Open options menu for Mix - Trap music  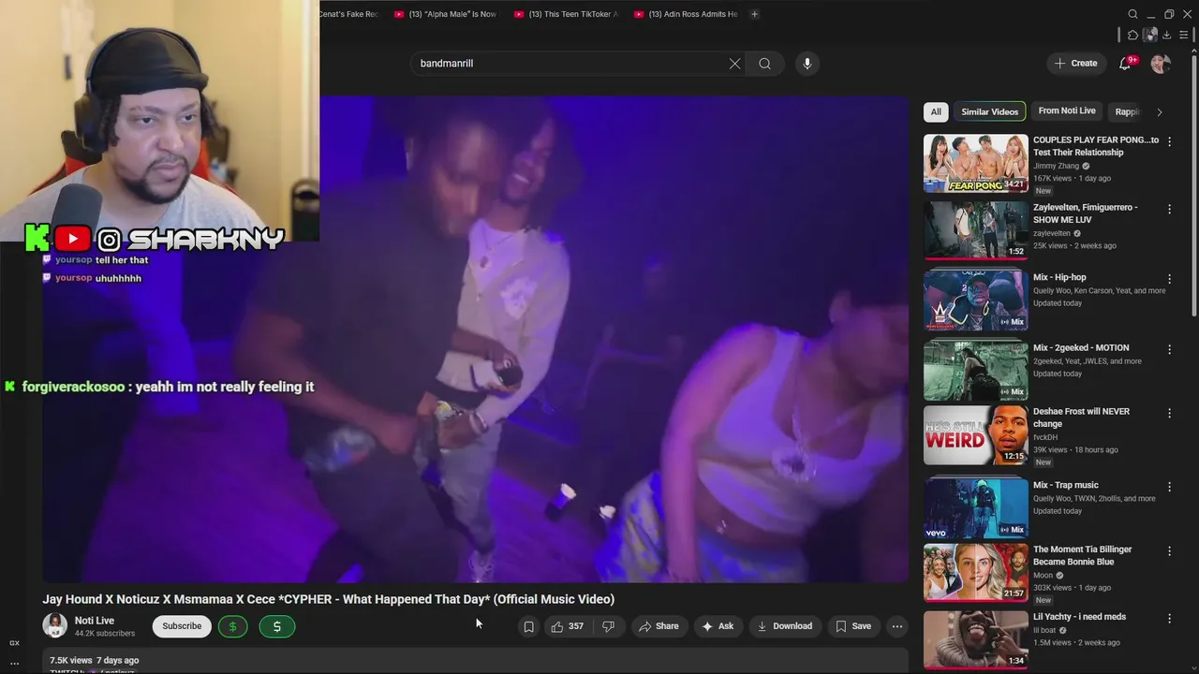[x=1169, y=487]
